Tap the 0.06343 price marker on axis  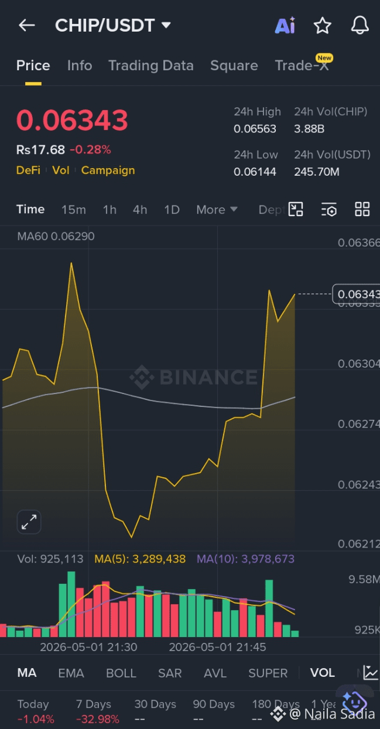point(356,294)
